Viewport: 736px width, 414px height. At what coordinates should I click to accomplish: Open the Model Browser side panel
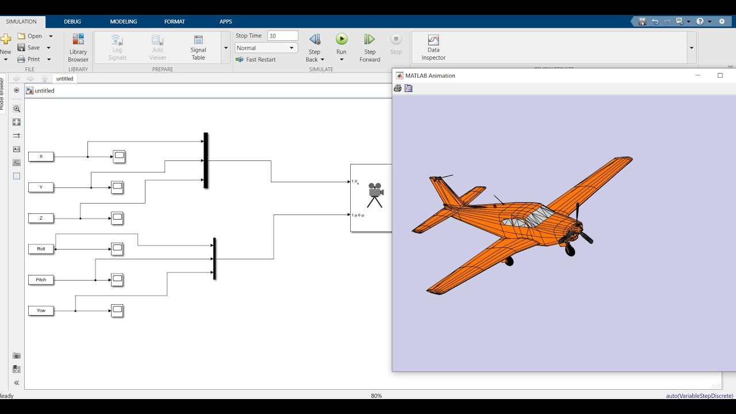click(2, 93)
